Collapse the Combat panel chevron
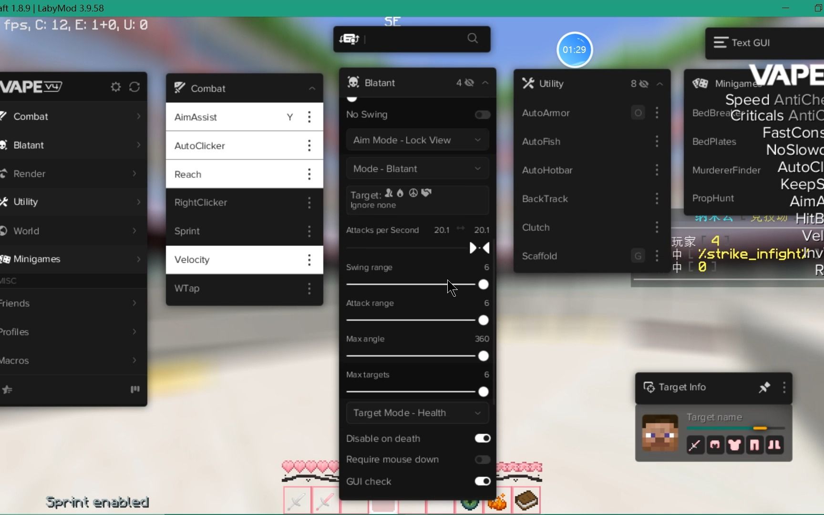This screenshot has width=824, height=515. click(312, 88)
